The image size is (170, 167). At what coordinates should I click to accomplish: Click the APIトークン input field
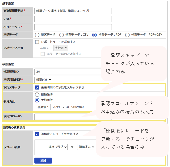[x=73, y=27]
